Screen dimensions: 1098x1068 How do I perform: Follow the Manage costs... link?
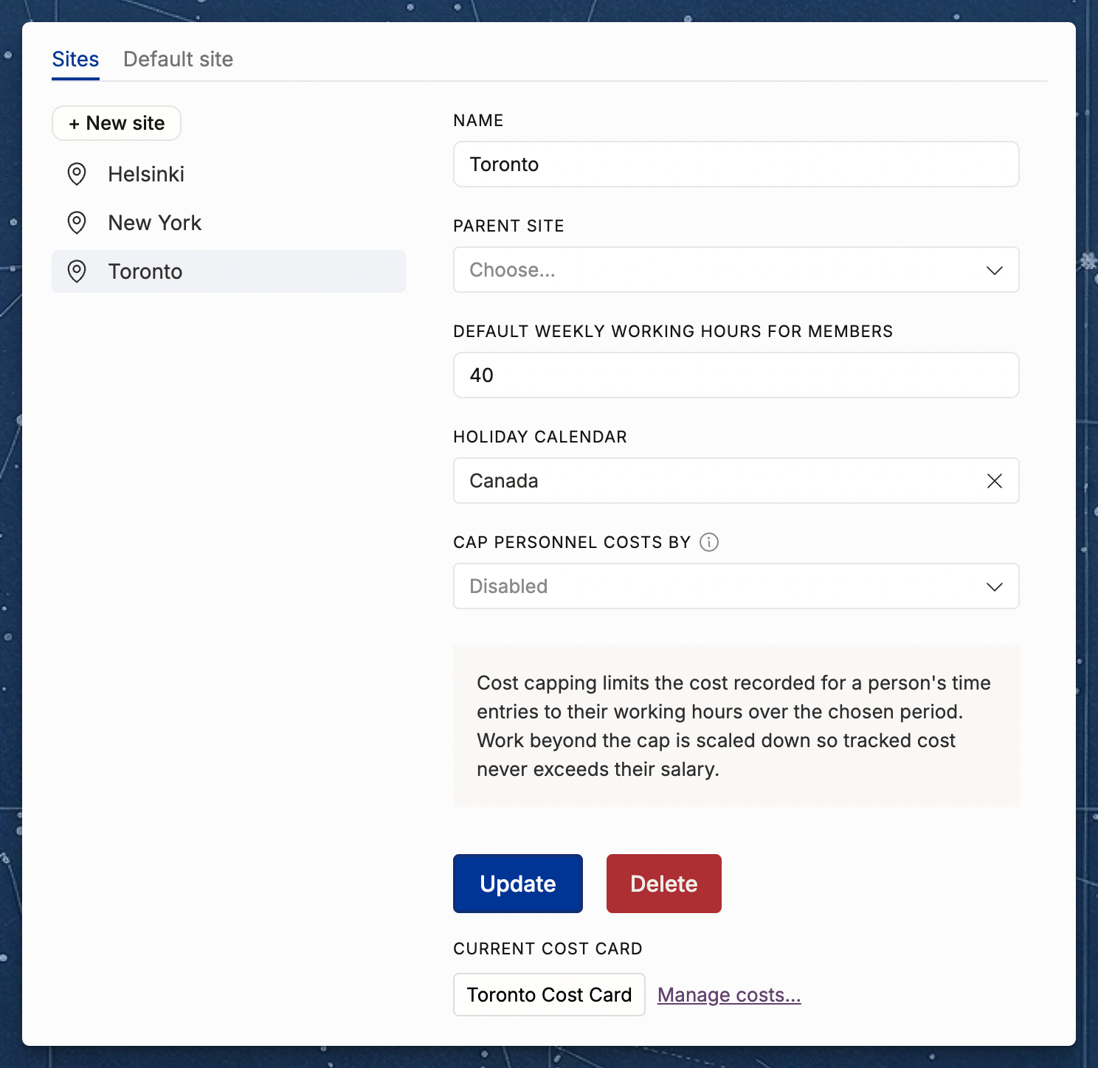click(729, 995)
